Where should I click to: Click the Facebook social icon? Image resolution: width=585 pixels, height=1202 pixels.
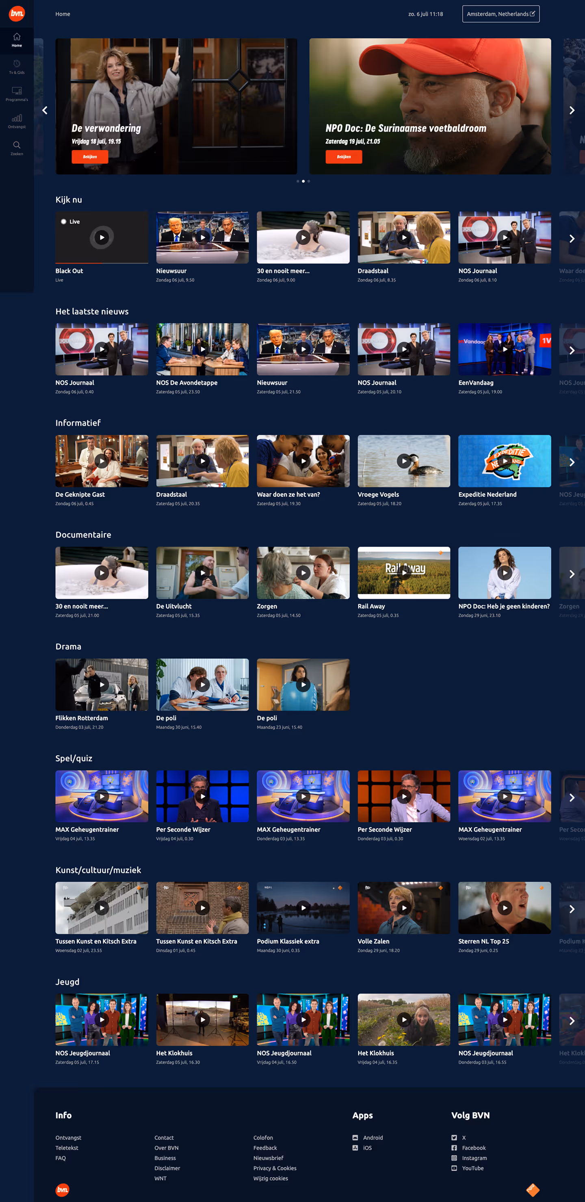(454, 1148)
